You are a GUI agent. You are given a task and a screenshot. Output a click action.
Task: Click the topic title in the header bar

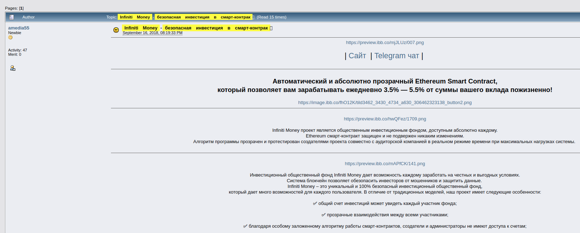click(185, 17)
